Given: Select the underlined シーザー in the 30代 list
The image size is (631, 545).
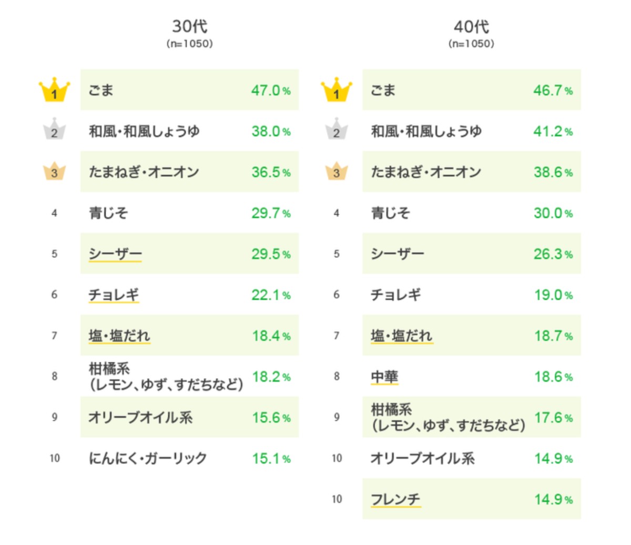Looking at the screenshot, I should (x=115, y=254).
